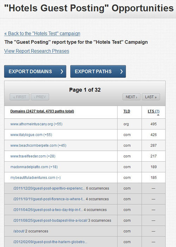
Task: Sort table by Domains column header
Action: point(42,111)
